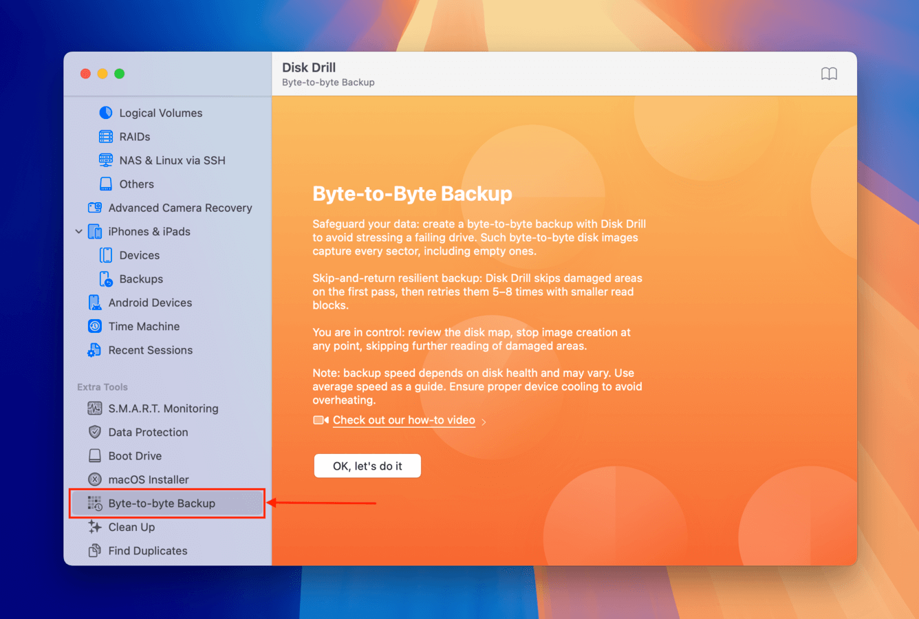
Task: Click the Devices phone icon
Action: 105,255
